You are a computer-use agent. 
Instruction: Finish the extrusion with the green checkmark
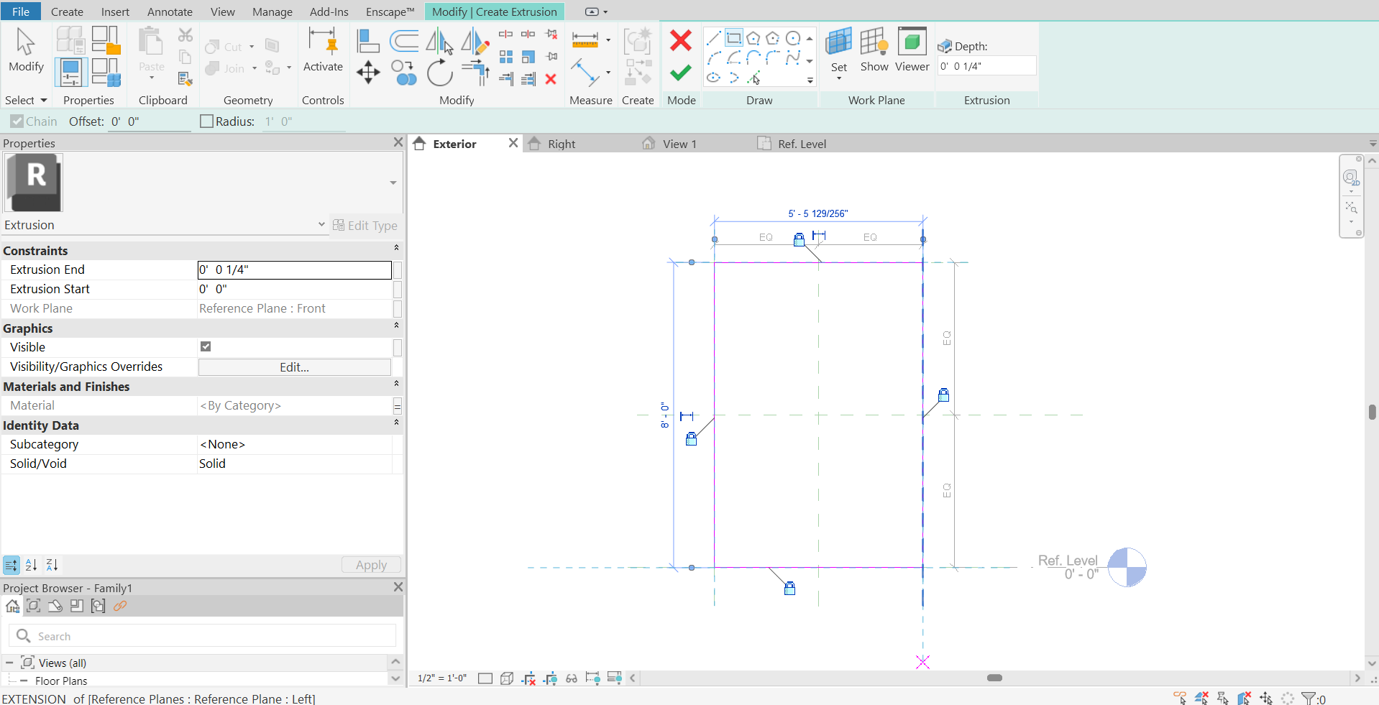click(x=680, y=73)
